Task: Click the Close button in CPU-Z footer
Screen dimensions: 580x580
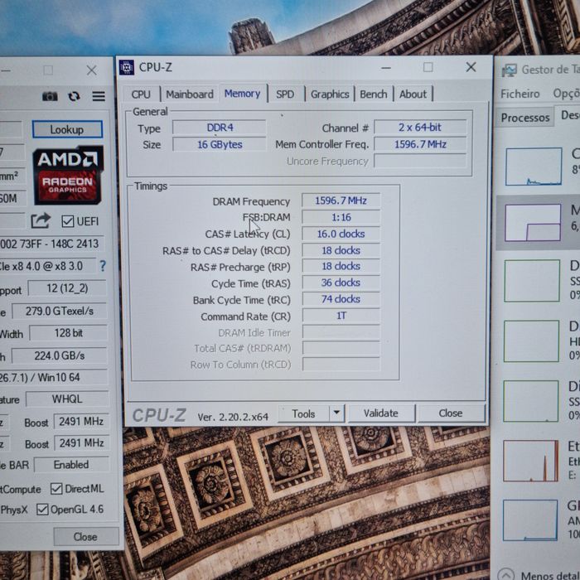Action: pyautogui.click(x=451, y=413)
